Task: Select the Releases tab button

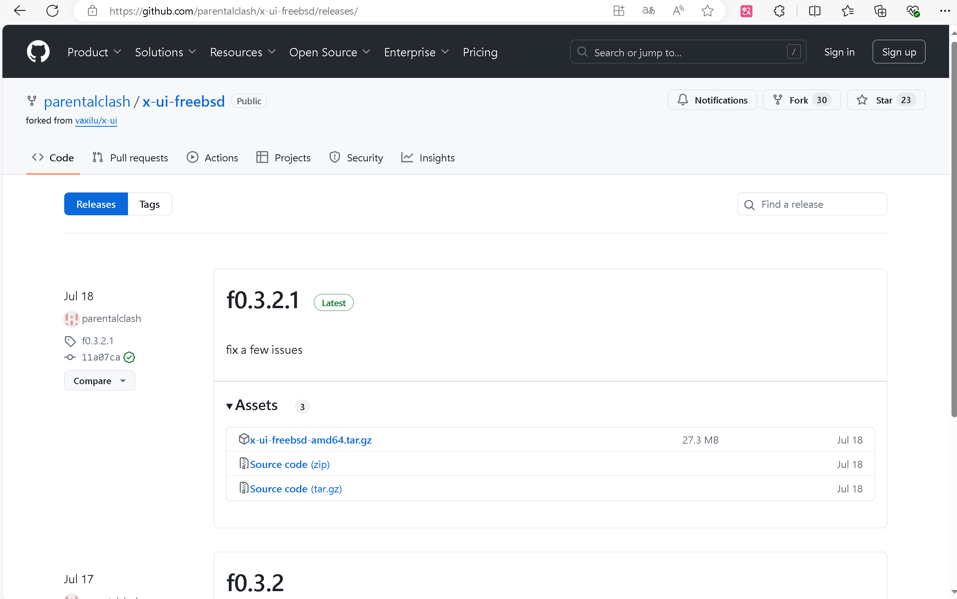Action: tap(96, 204)
